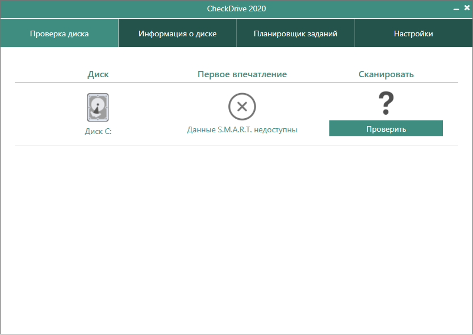Click the Сканировать column header
The height and width of the screenshot is (335, 473).
click(386, 74)
